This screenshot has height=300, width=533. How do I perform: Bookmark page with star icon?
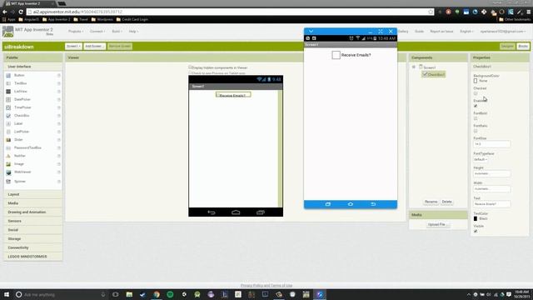[x=431, y=12]
